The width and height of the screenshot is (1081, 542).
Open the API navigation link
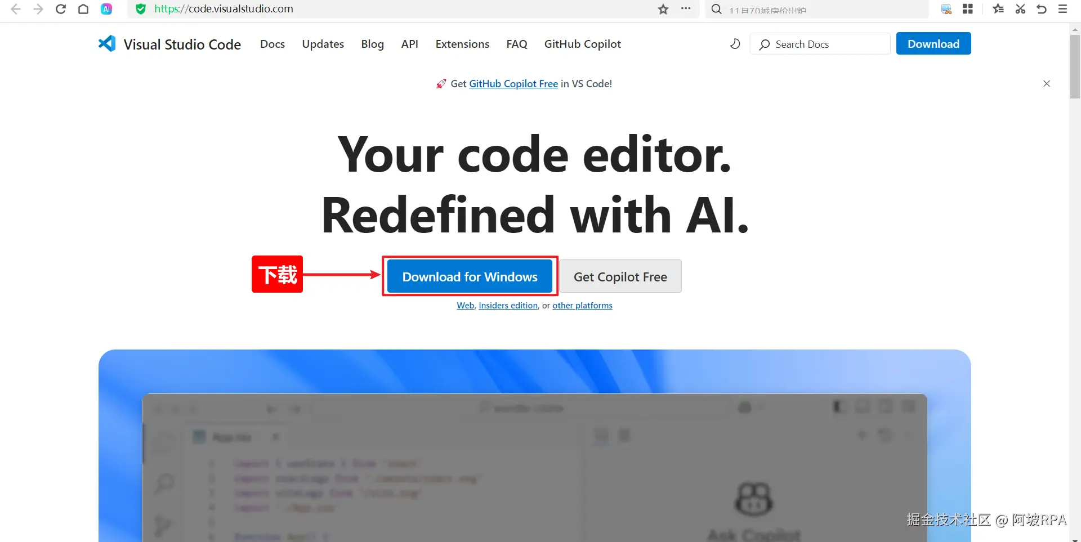point(410,44)
